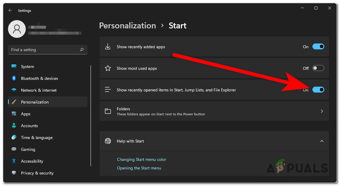Click the back arrow icon in Settings
Screen dimensions: 340x186
tap(10, 10)
